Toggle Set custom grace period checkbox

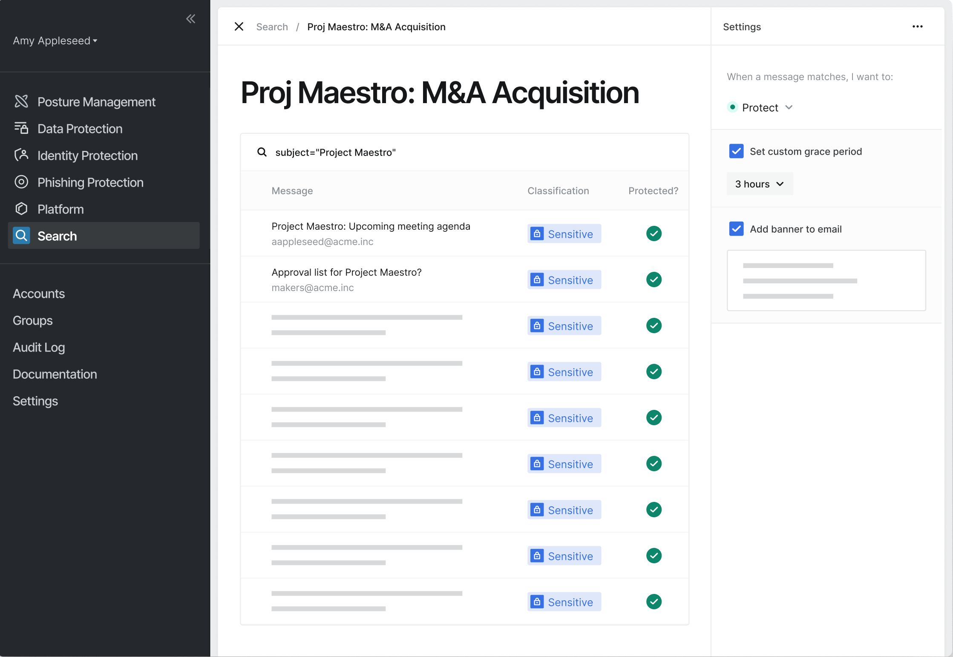(736, 151)
